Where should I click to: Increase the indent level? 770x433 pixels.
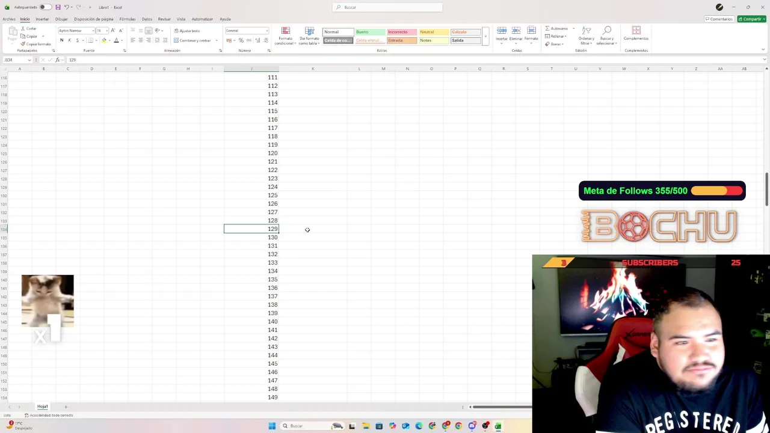165,40
